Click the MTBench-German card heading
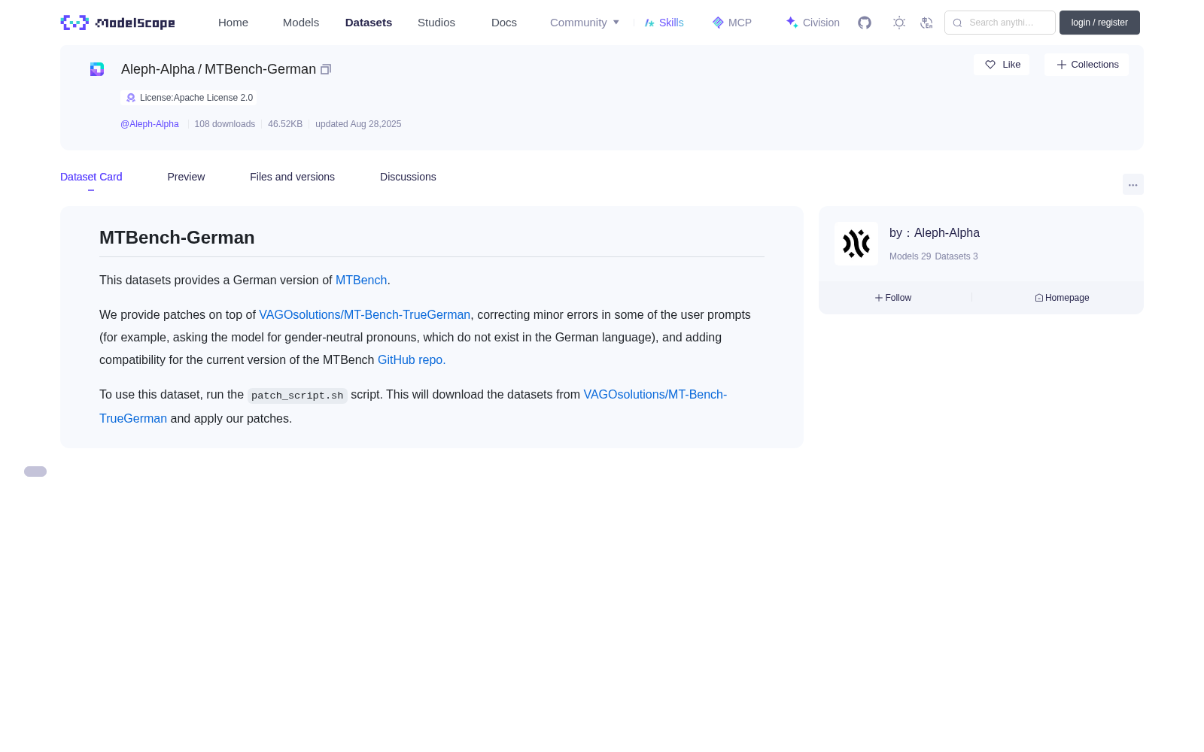 (177, 238)
